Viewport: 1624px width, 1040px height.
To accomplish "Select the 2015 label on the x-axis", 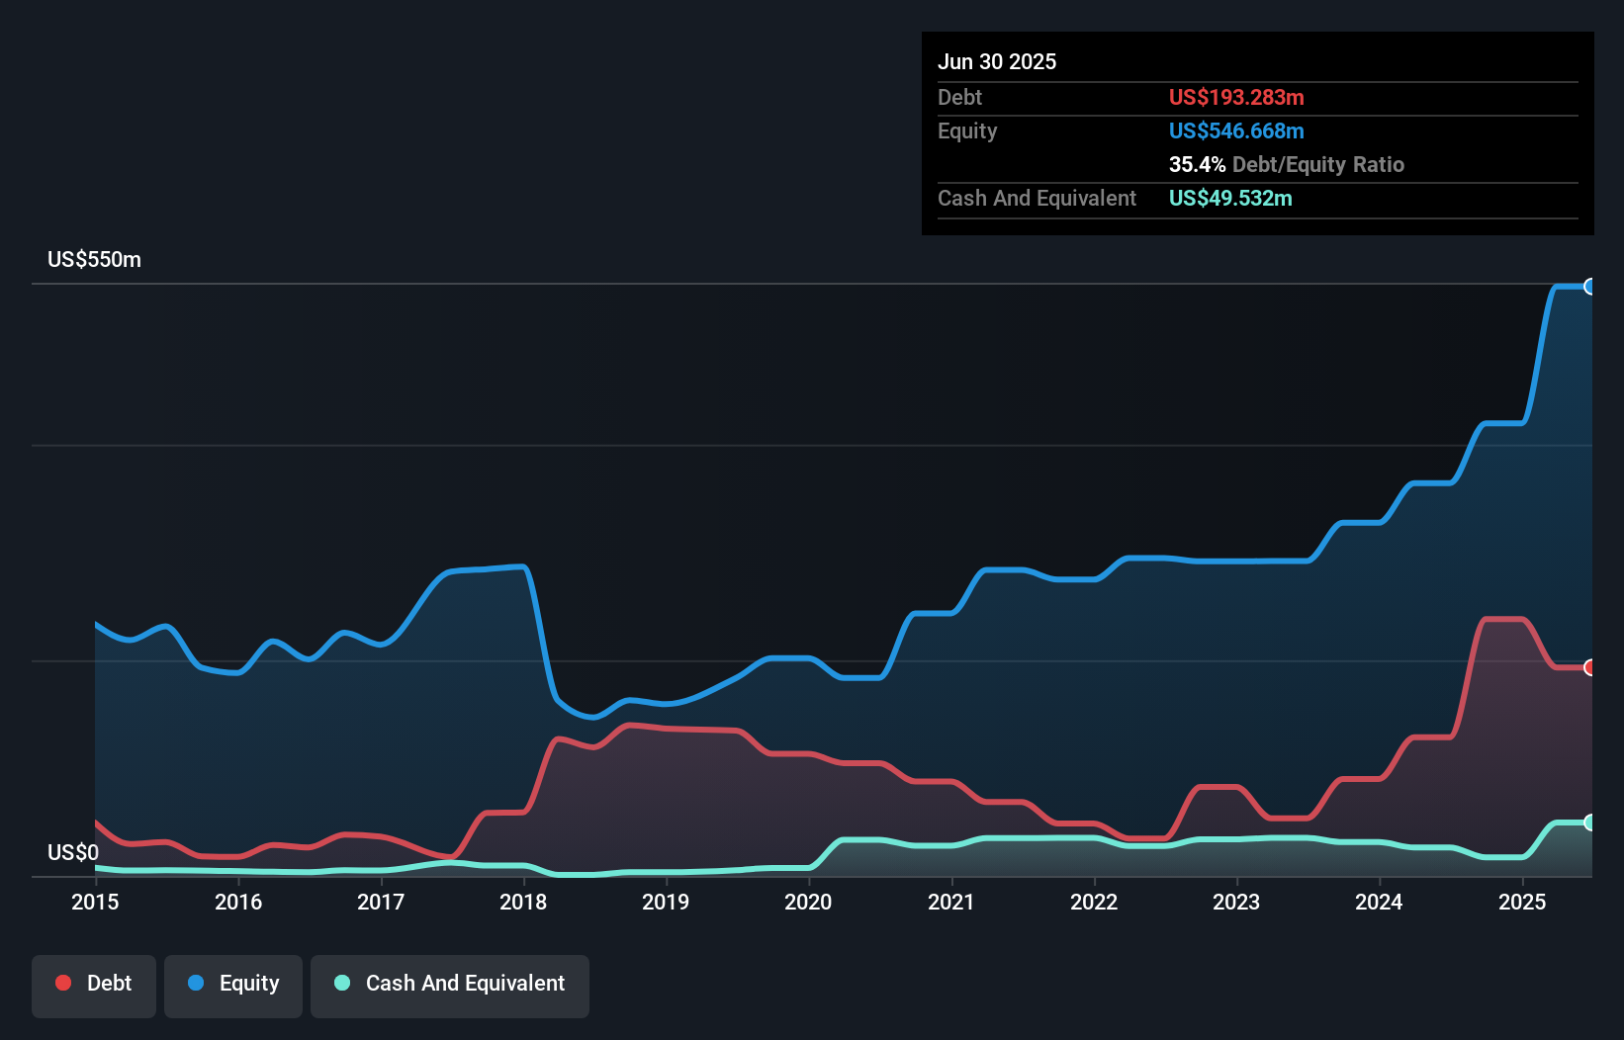I will click(94, 902).
